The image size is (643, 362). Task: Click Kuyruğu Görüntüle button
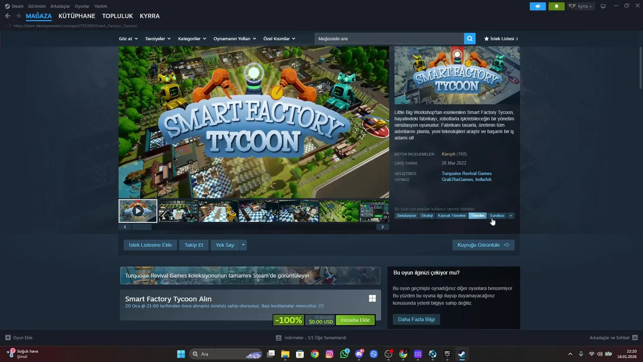[483, 245]
